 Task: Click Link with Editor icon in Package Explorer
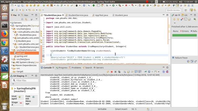(26, 19)
